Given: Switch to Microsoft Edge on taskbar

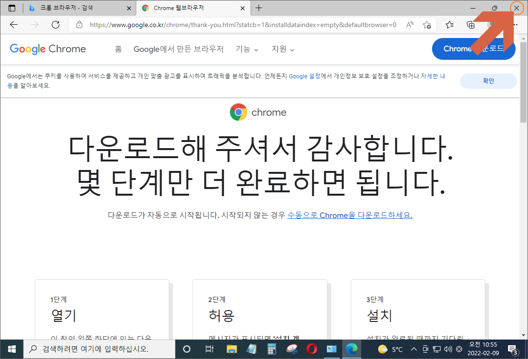Looking at the screenshot, I should 352,349.
